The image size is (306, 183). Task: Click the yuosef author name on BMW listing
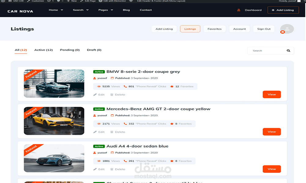(102, 78)
